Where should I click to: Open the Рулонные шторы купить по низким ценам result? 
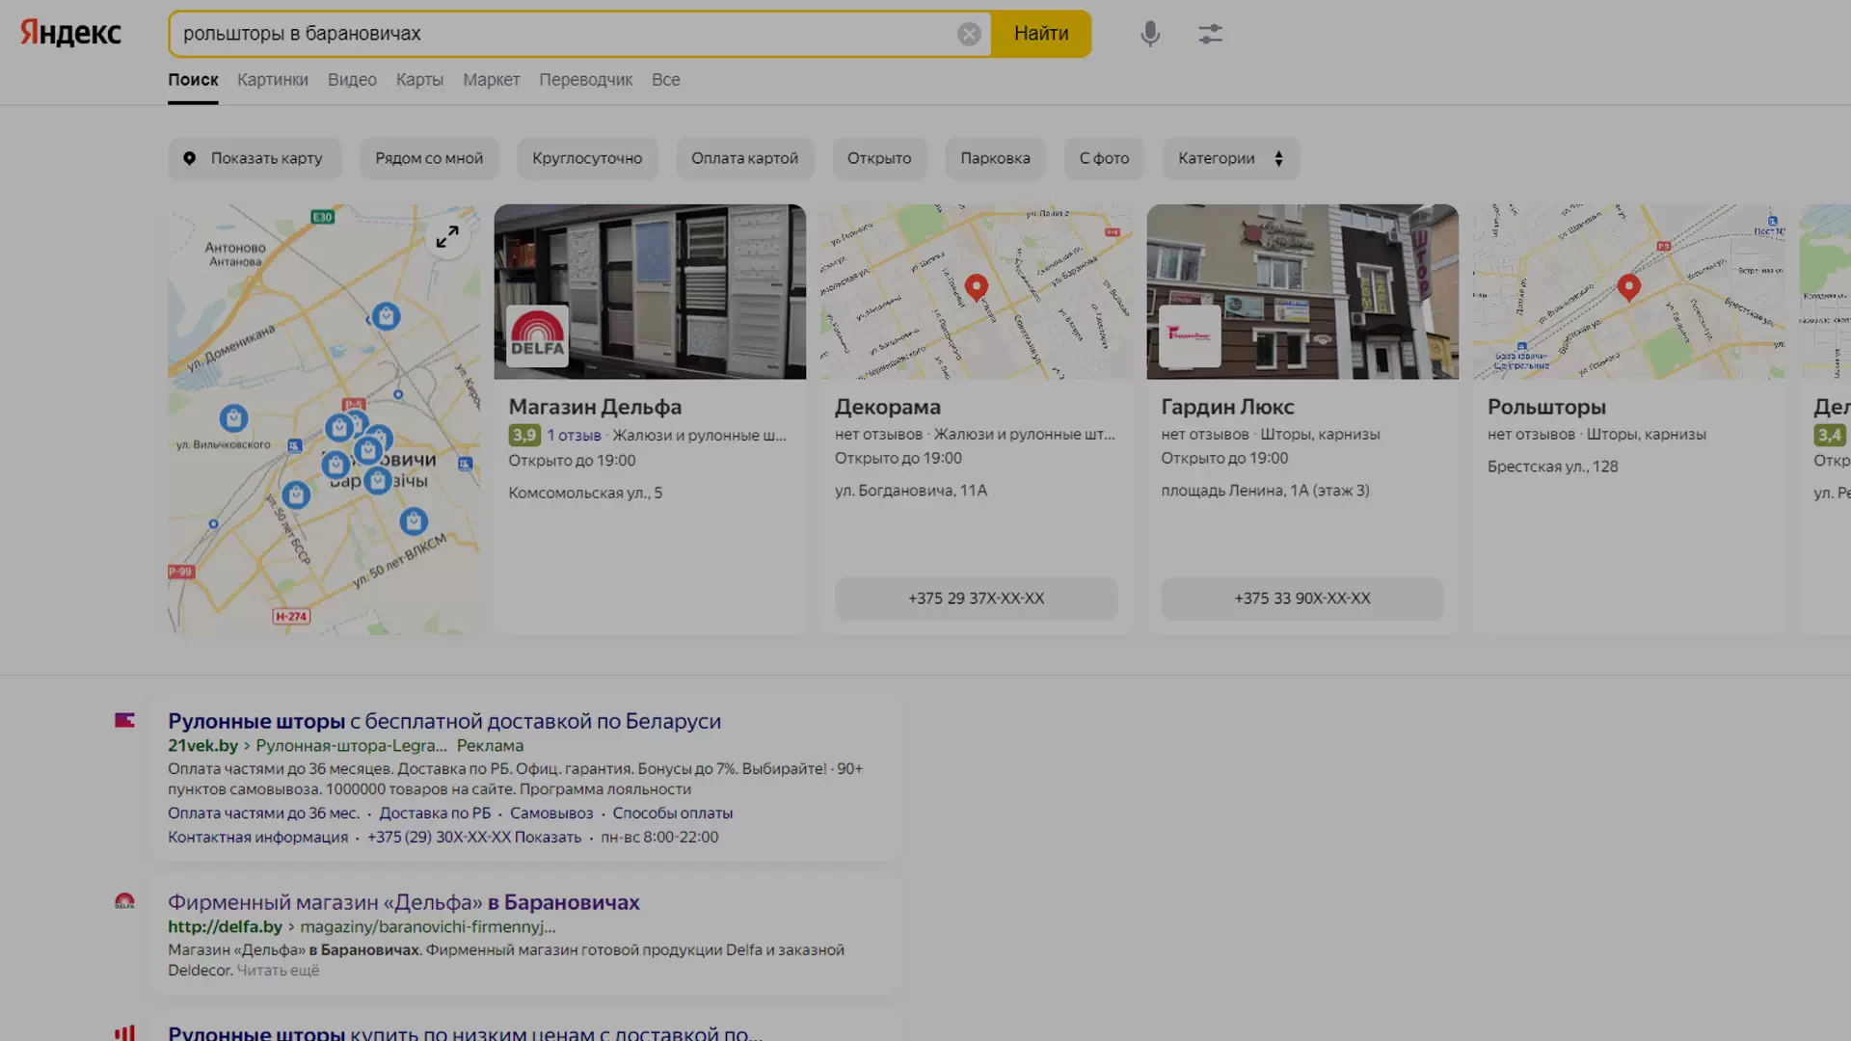465,1033
